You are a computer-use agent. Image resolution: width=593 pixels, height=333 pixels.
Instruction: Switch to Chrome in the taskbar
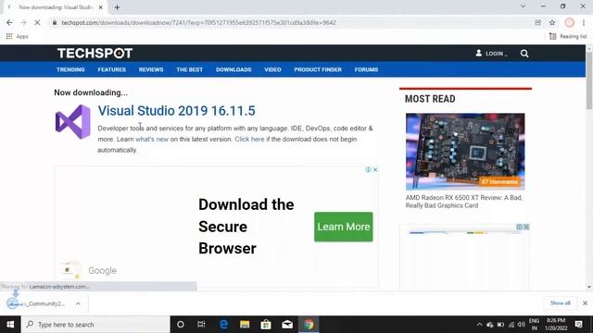(309, 325)
